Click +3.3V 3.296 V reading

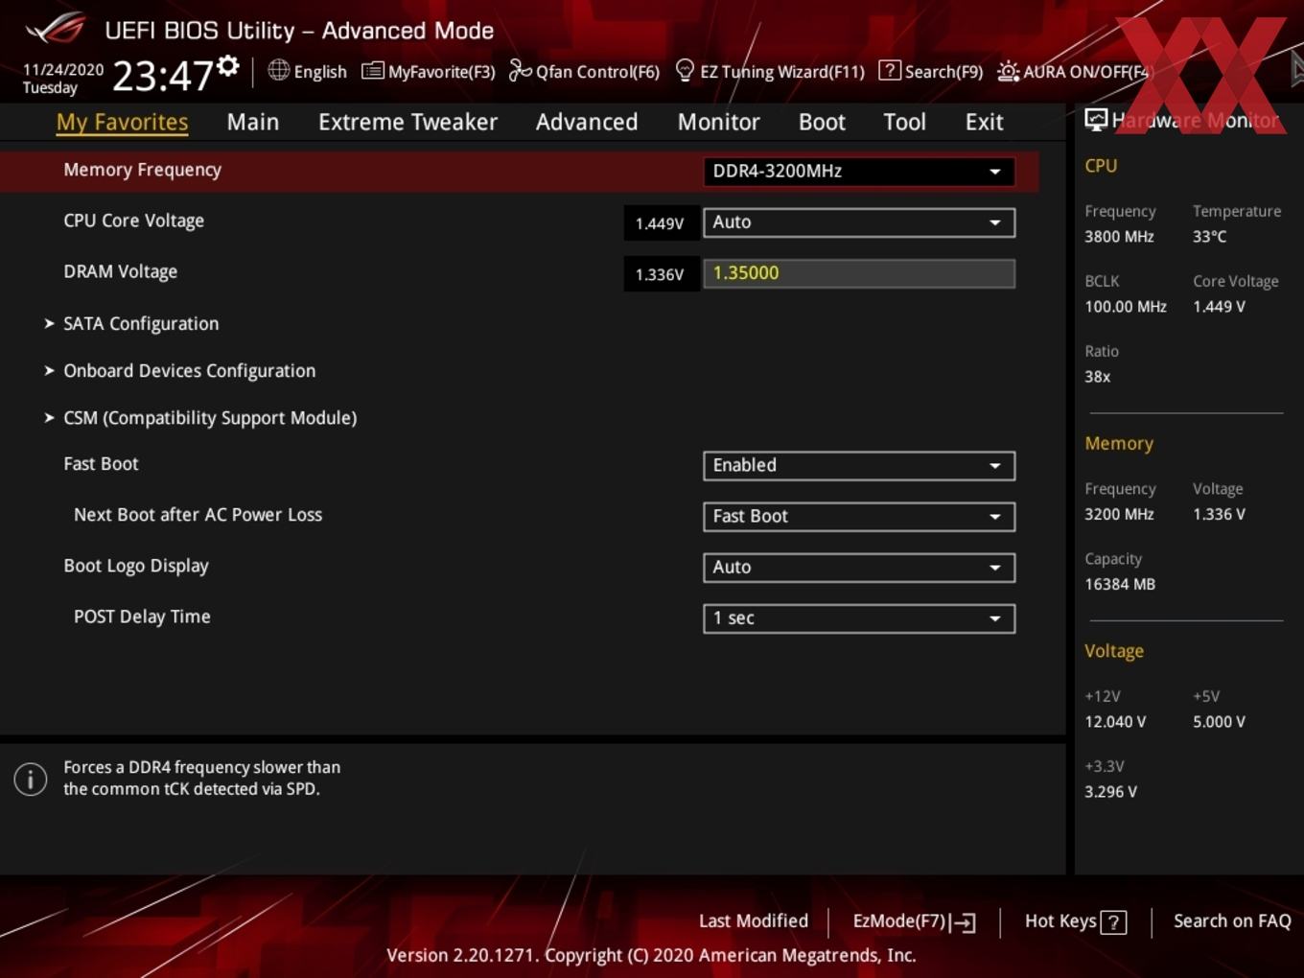tap(1110, 792)
